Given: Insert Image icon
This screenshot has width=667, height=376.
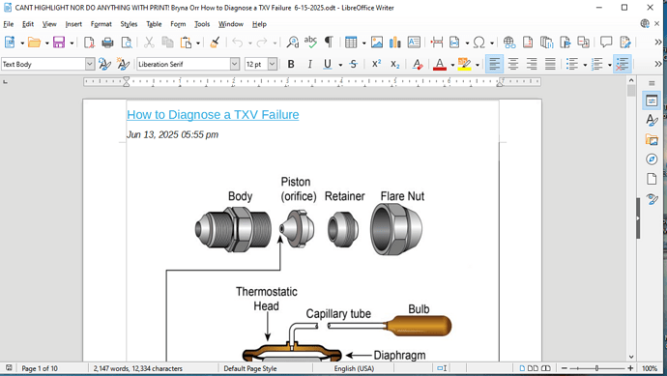Looking at the screenshot, I should (376, 43).
